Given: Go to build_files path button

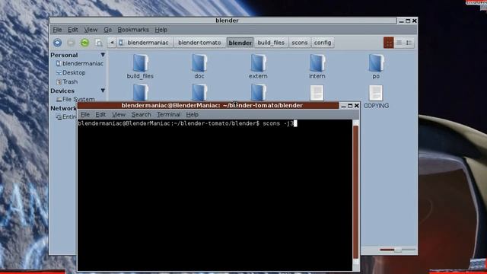Looking at the screenshot, I should pos(271,43).
